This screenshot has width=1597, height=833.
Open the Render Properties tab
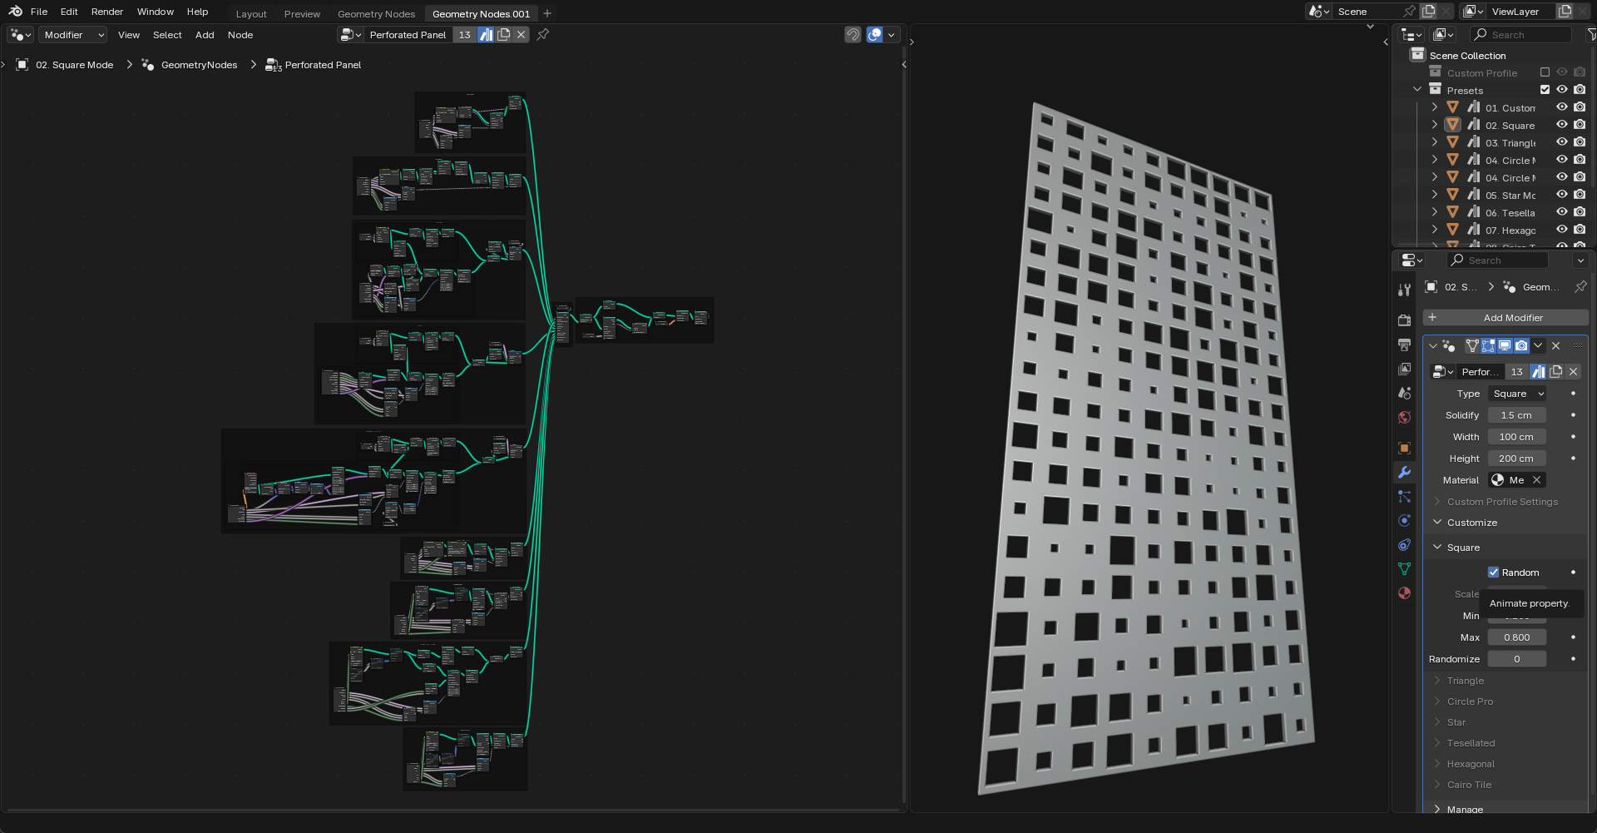[1405, 320]
